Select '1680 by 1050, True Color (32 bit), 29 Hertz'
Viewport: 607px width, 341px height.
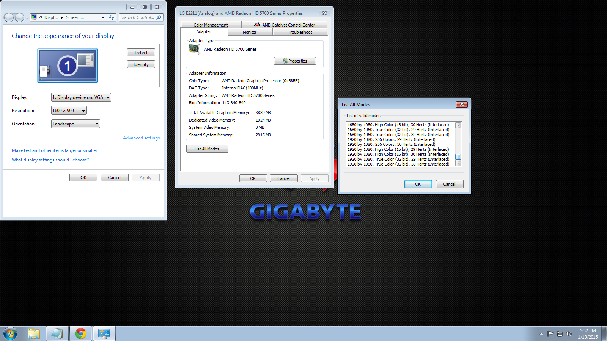[x=398, y=130]
